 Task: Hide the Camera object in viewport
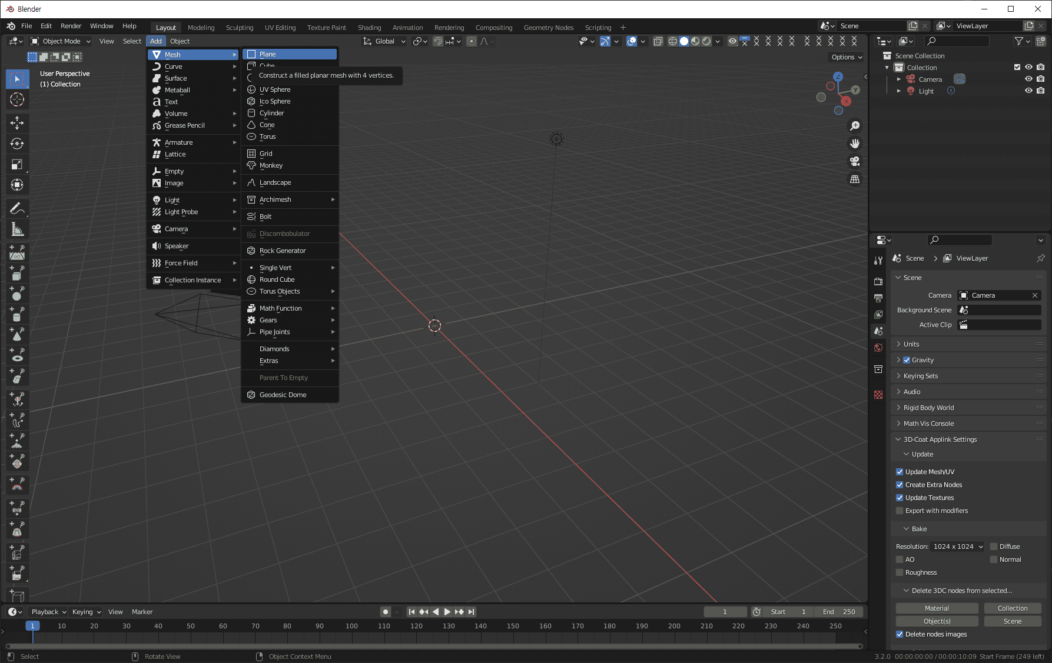1028,79
